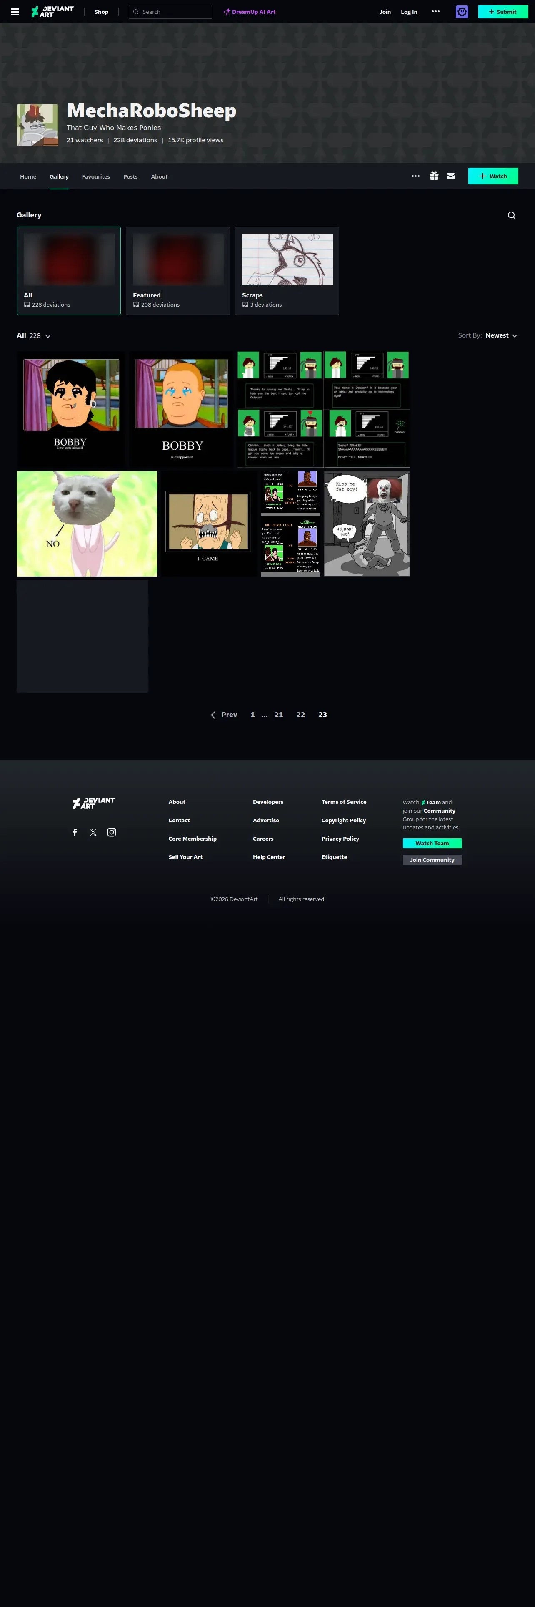Open footer About link
The width and height of the screenshot is (535, 1607).
177,802
